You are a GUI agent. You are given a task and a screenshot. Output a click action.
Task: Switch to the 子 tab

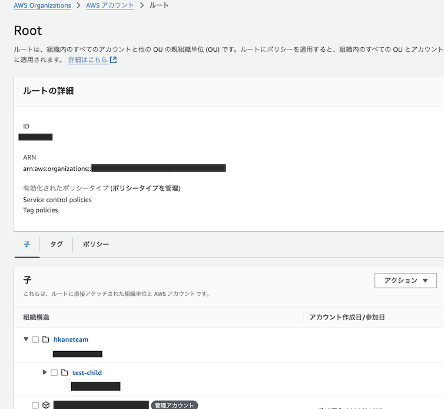tap(27, 245)
